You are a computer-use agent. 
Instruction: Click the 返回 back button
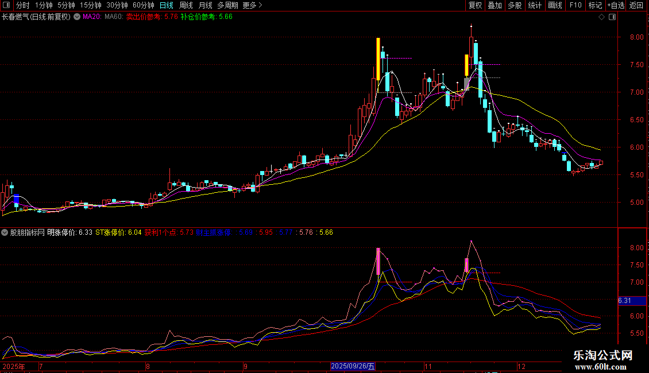[x=636, y=5]
